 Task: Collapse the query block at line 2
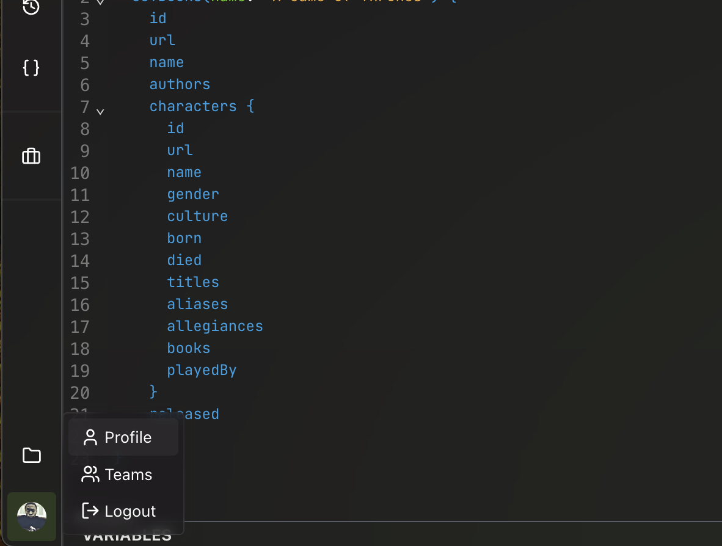[100, 2]
